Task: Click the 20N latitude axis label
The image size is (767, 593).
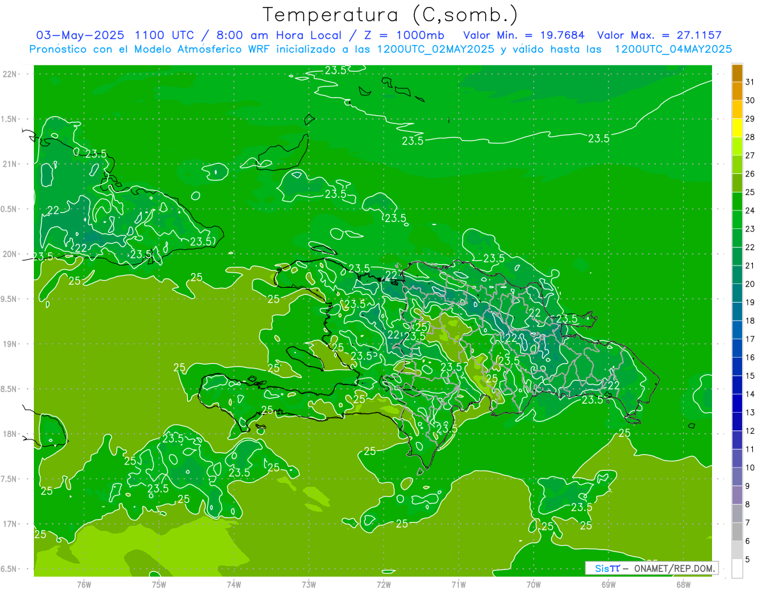Action: (x=10, y=254)
